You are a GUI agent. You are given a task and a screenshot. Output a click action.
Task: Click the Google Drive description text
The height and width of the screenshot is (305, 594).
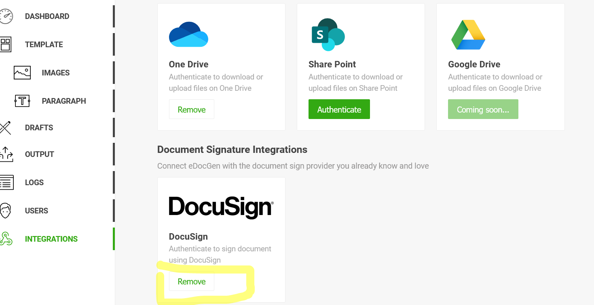click(495, 82)
